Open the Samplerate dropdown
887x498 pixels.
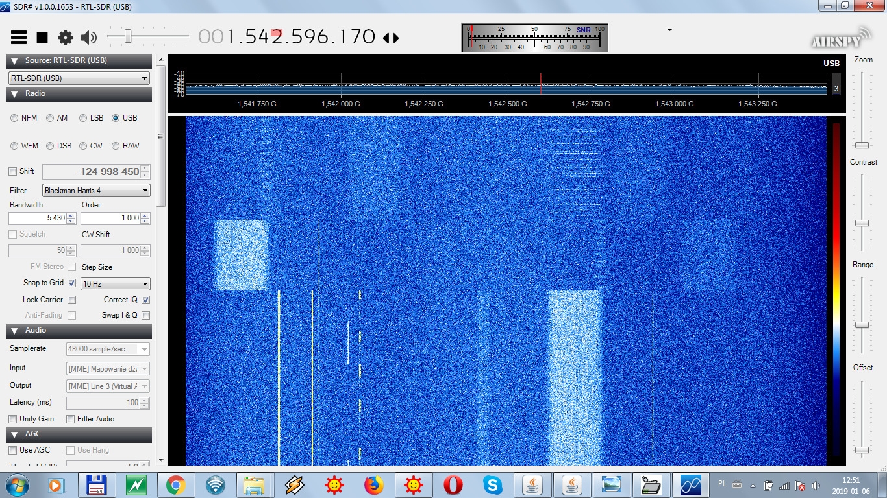pos(108,349)
